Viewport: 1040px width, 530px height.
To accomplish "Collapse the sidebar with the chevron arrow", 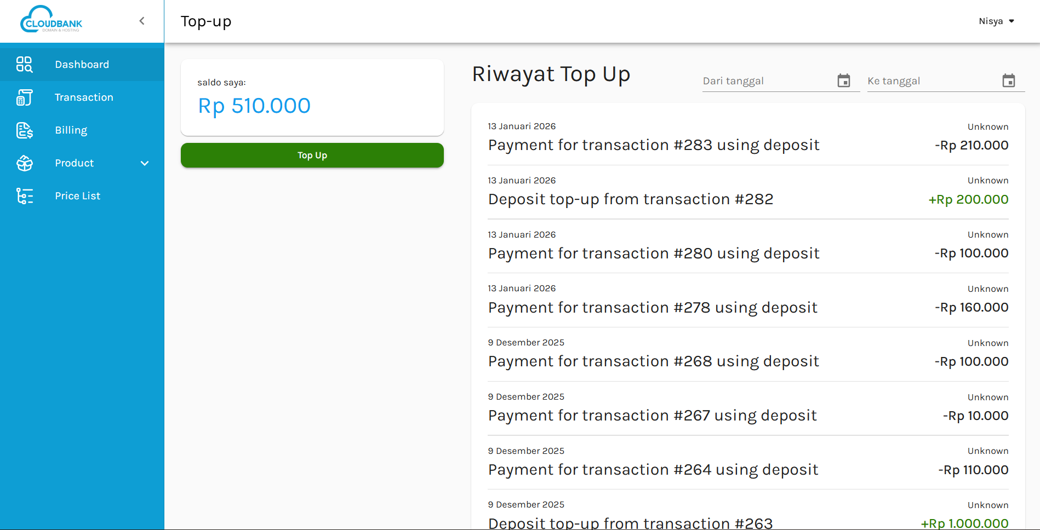I will pyautogui.click(x=142, y=21).
